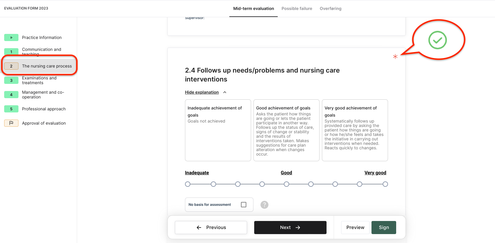Go back with the Previous button
The height and width of the screenshot is (243, 495).
[x=211, y=228]
